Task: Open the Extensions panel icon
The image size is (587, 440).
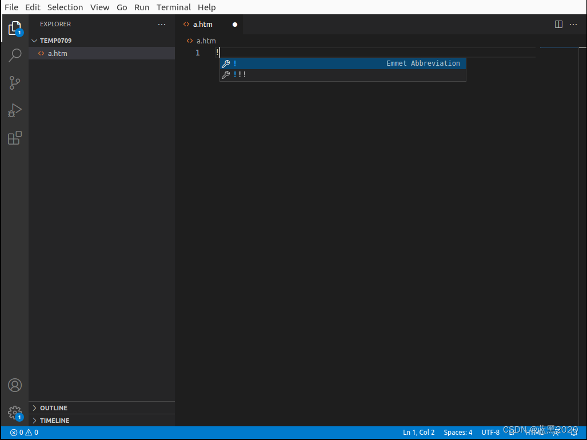Action: coord(14,138)
